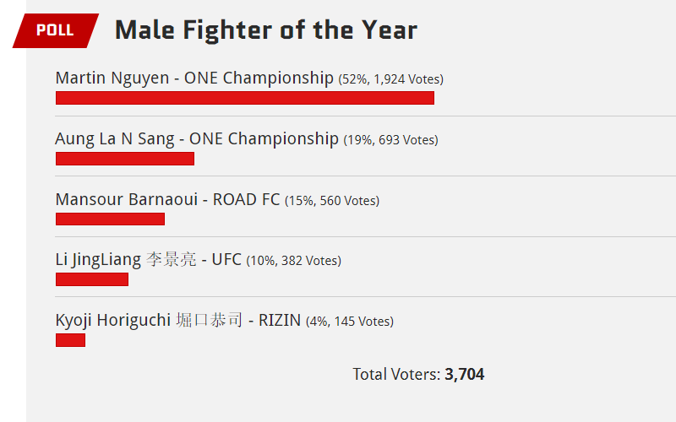Click the 4%, 145 Votes label
The height and width of the screenshot is (422, 676).
350,322
